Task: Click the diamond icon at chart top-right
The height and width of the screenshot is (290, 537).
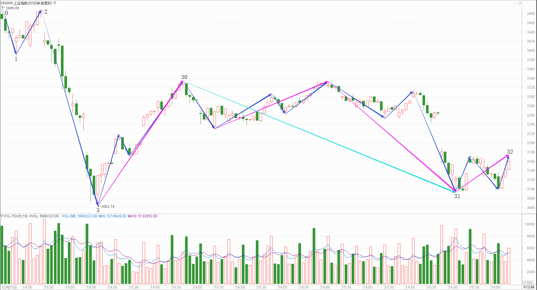Action: pyautogui.click(x=515, y=3)
